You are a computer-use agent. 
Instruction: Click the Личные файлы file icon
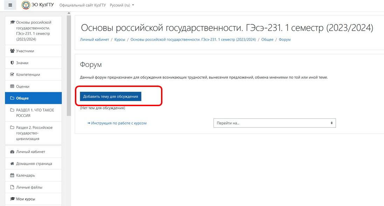click(x=12, y=187)
